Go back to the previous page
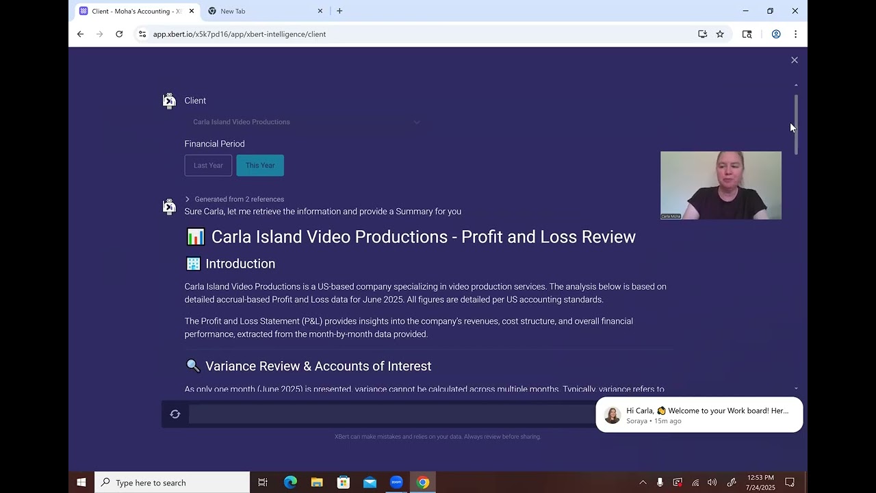Screen dimensions: 876x493 [80, 34]
